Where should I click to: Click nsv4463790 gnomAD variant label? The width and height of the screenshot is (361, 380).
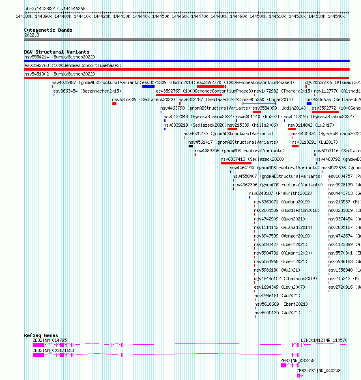pyautogui.click(x=205, y=108)
